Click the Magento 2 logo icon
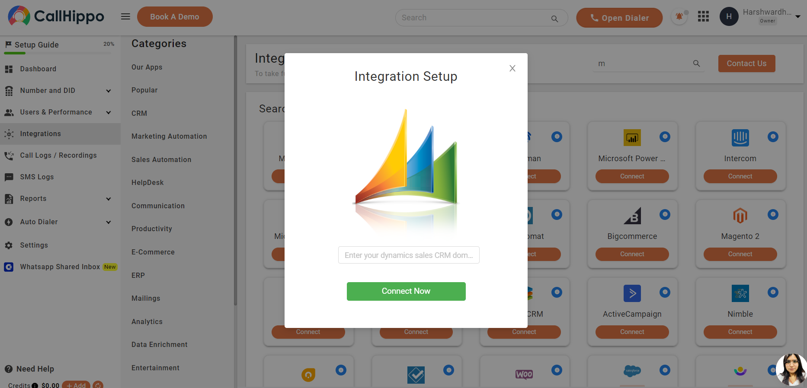 (740, 216)
